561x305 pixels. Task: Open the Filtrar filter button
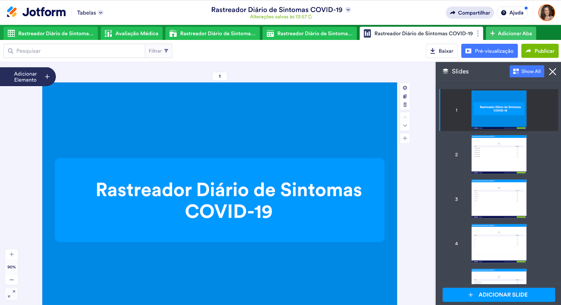coord(158,51)
